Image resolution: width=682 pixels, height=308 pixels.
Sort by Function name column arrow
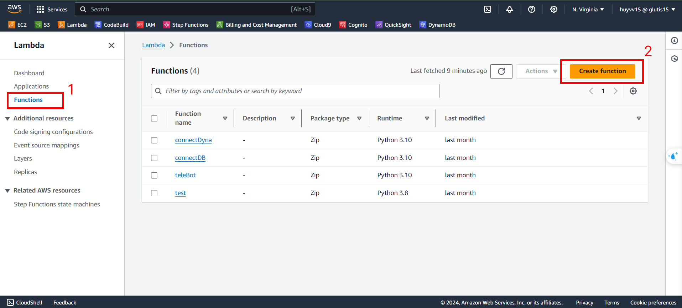coord(225,118)
